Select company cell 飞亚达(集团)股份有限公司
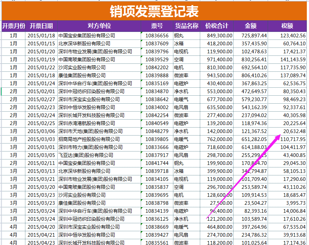This screenshot has height=245, width=309. point(99,155)
